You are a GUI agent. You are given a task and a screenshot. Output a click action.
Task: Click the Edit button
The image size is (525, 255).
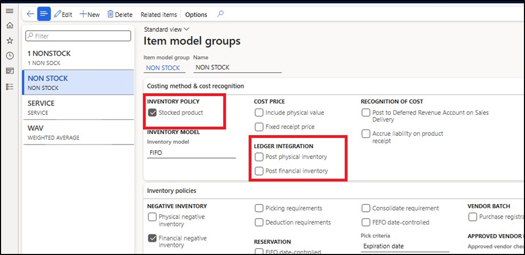pyautogui.click(x=63, y=15)
